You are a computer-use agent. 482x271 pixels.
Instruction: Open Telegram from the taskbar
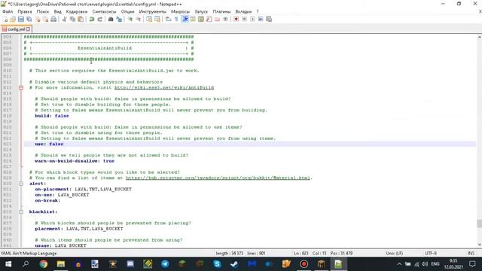click(165, 264)
